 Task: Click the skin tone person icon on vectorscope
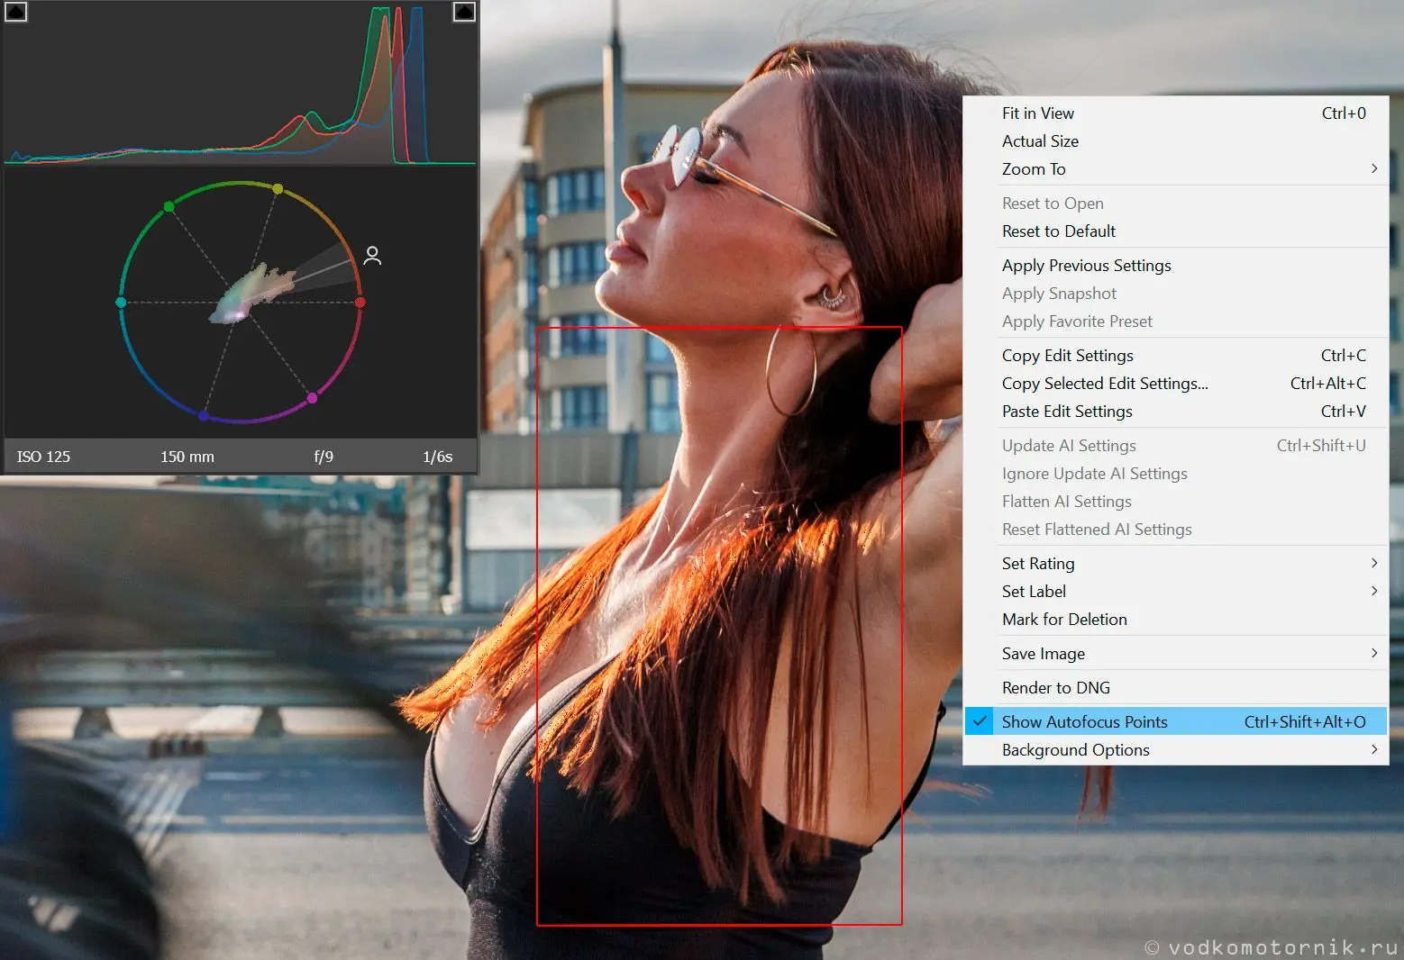(x=372, y=256)
